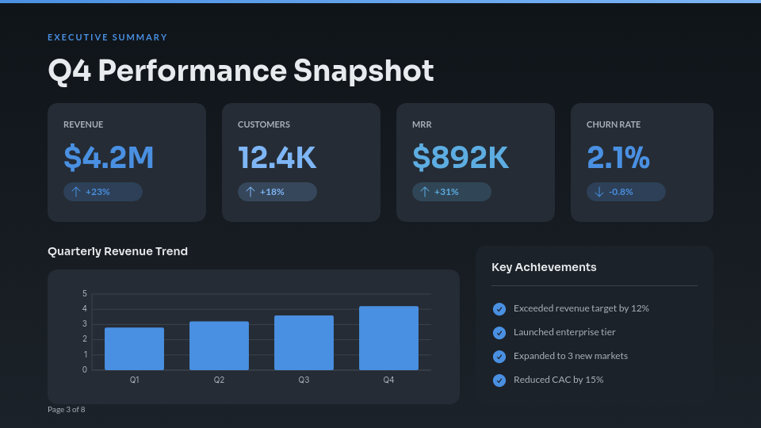
Task: Click the down arrow icon in Churn Rate badge
Action: coord(599,192)
